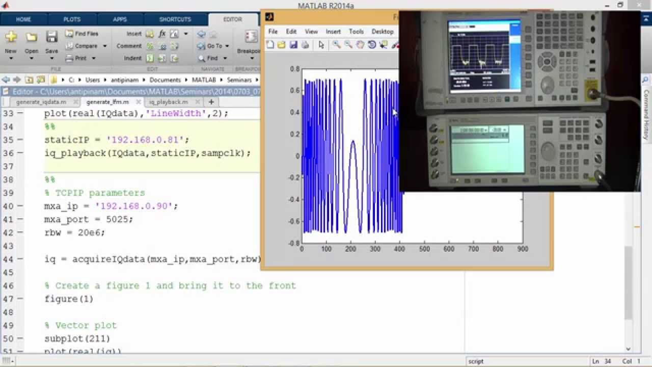Click the Save file icon in Editor ribbon
Image resolution: width=652 pixels, height=367 pixels.
pyautogui.click(x=51, y=37)
